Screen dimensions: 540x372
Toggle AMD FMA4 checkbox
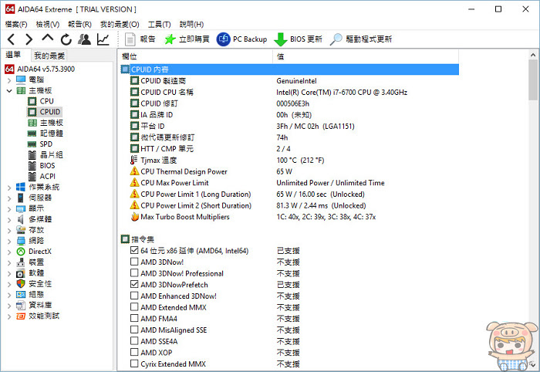coord(134,318)
